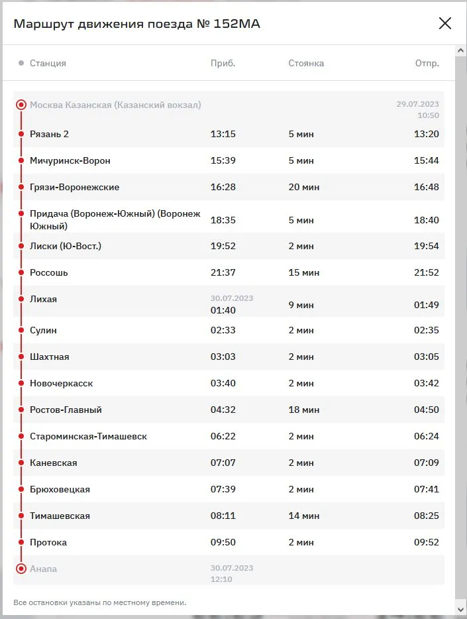Click the Отпр. column header
The height and width of the screenshot is (619, 467).
tap(427, 63)
